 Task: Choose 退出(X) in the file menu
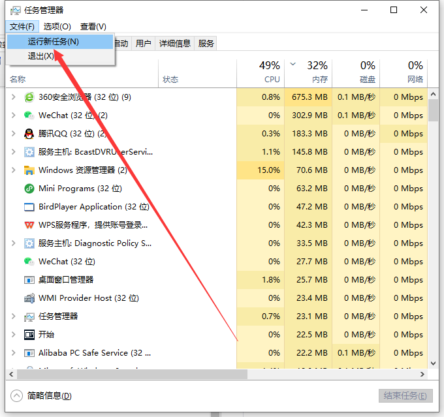click(x=40, y=56)
